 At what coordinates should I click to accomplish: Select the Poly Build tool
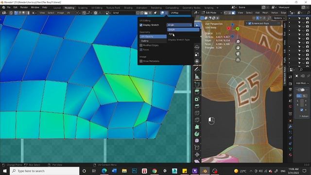[197, 127]
